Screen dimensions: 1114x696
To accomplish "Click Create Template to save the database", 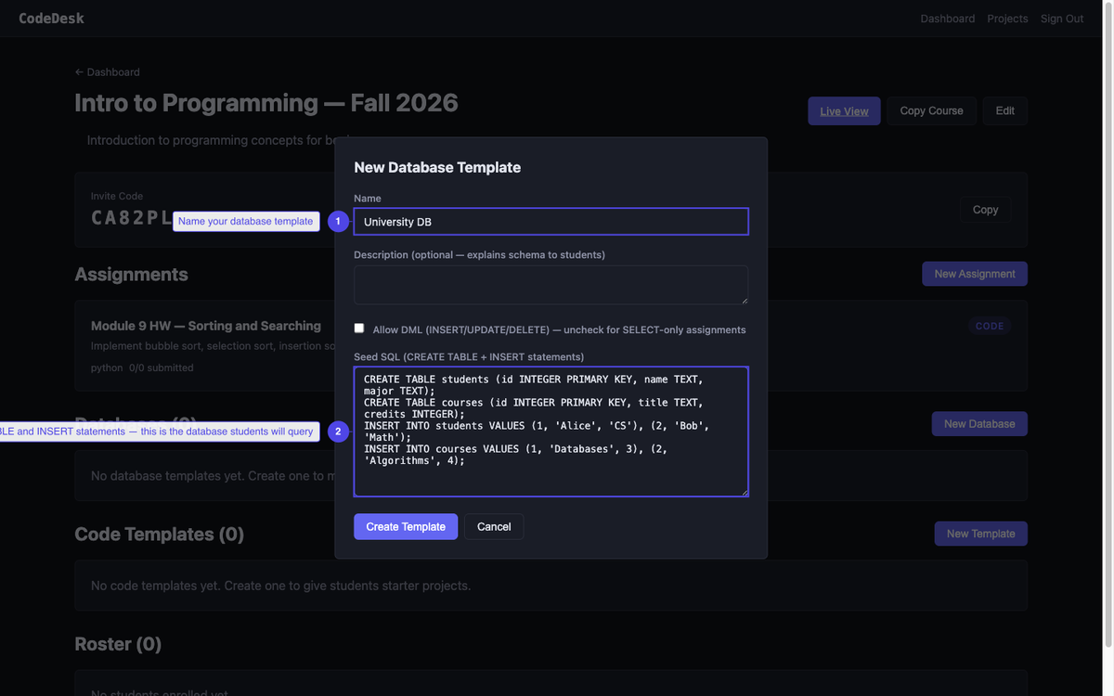I will pos(406,526).
